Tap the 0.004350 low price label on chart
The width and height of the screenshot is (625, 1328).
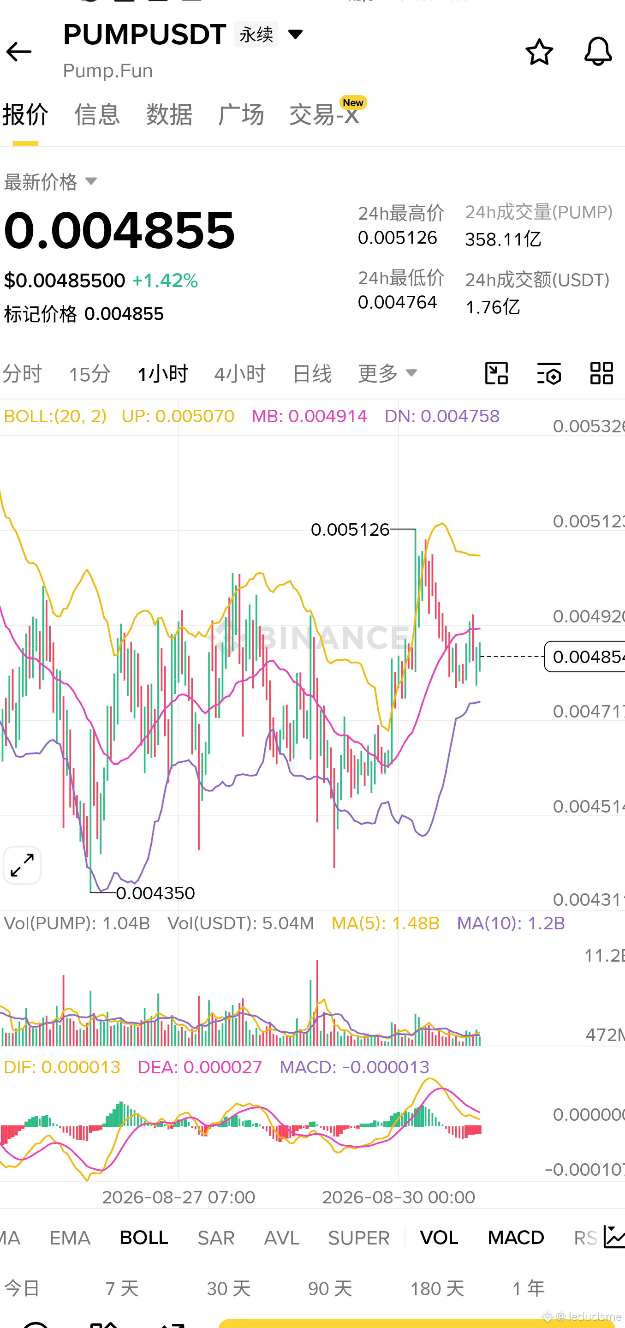tap(155, 893)
